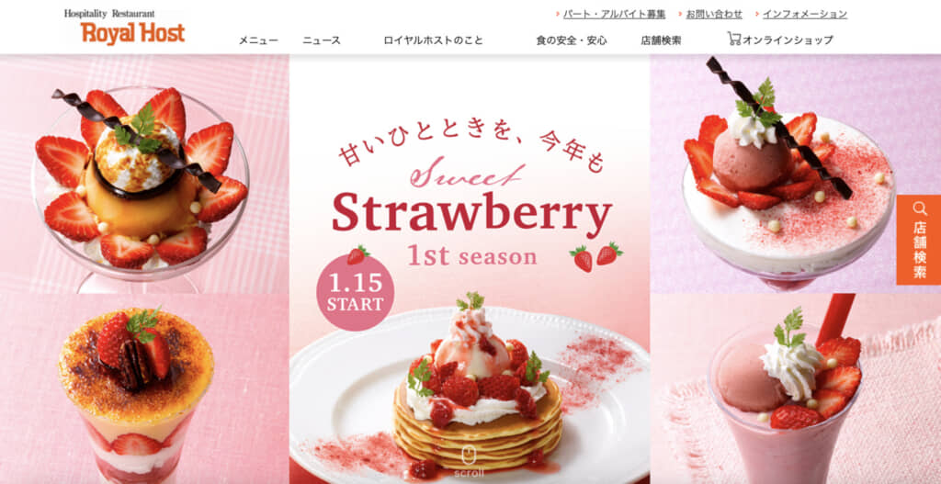Click the 1.15 START pink badge
Viewport: 941px width, 484px height.
pyautogui.click(x=356, y=292)
